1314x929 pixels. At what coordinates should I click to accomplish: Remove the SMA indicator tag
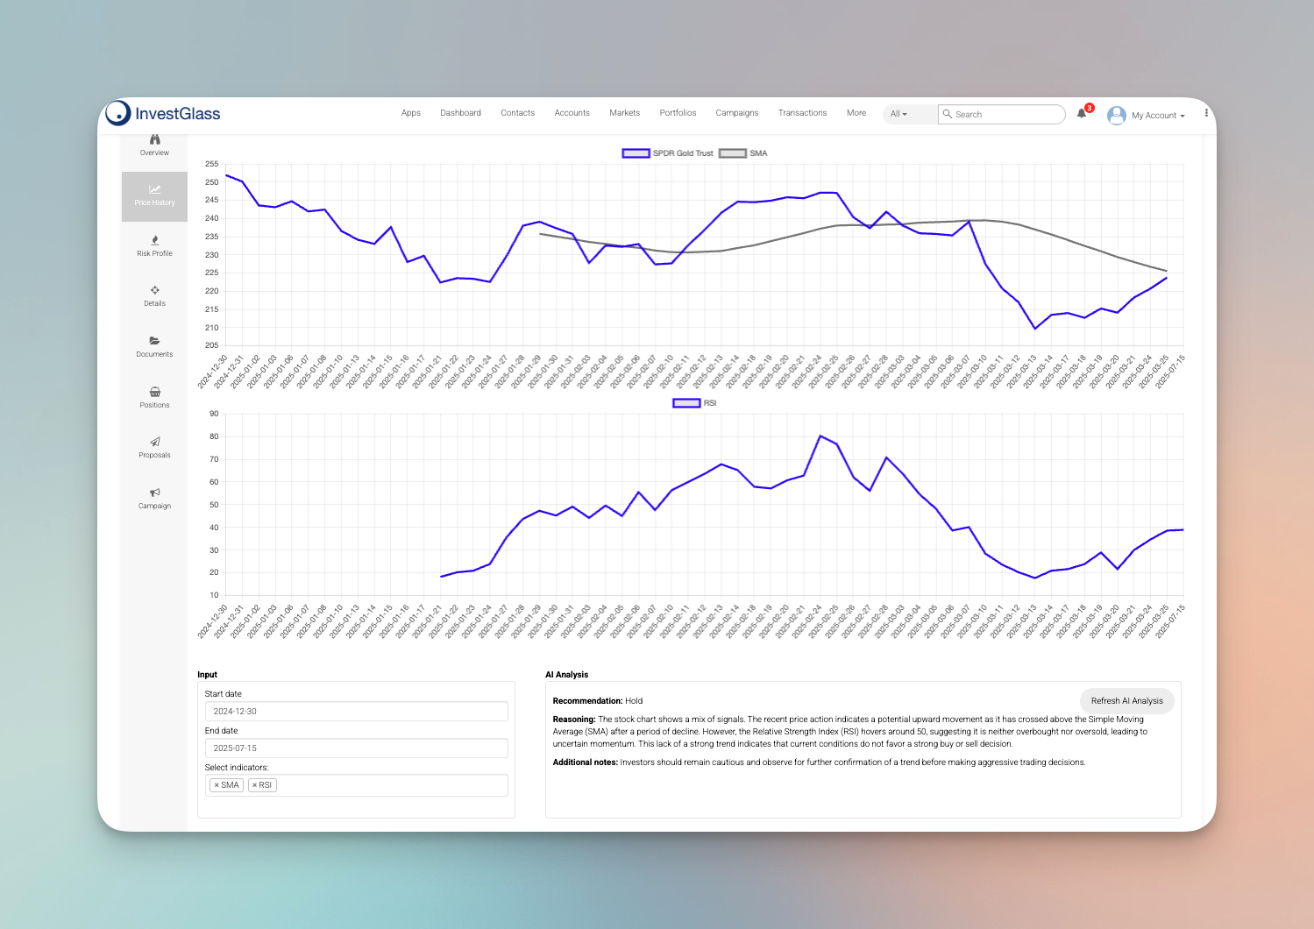tap(217, 785)
